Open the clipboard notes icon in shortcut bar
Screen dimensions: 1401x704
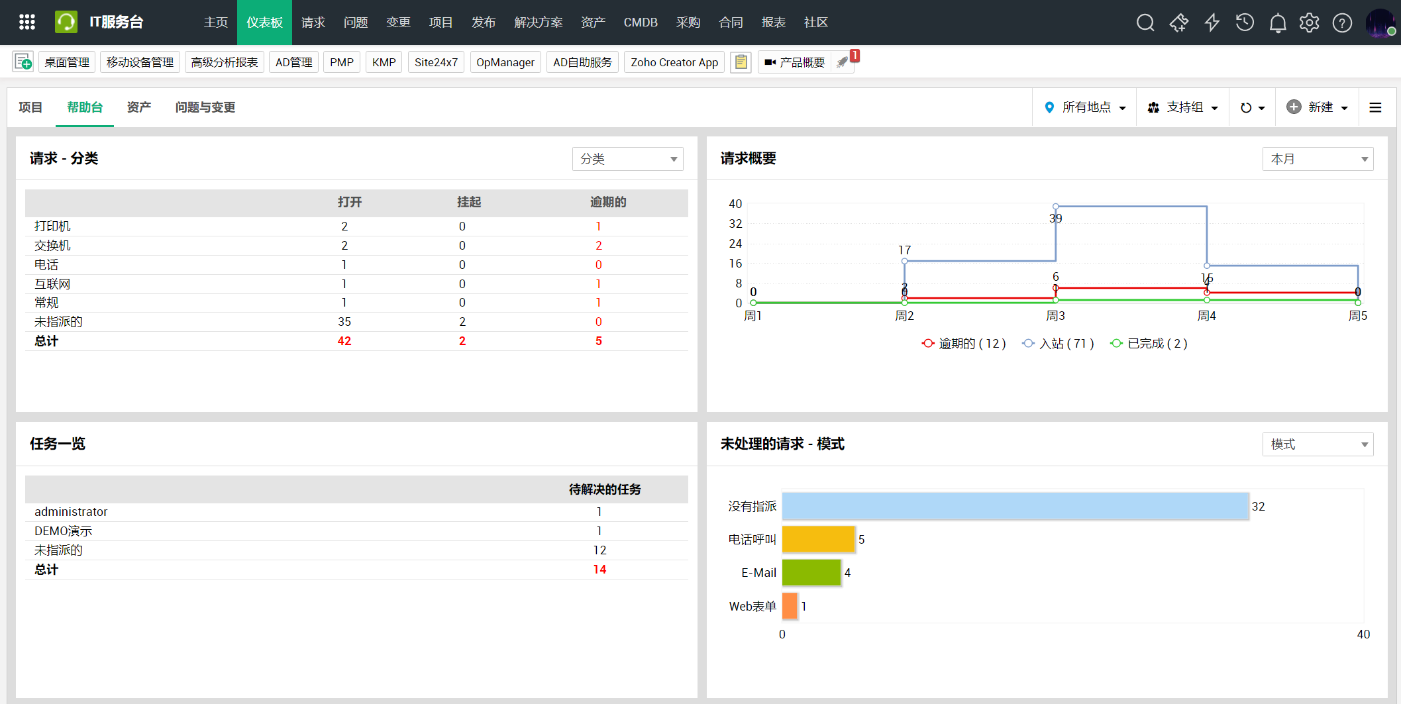pyautogui.click(x=741, y=62)
